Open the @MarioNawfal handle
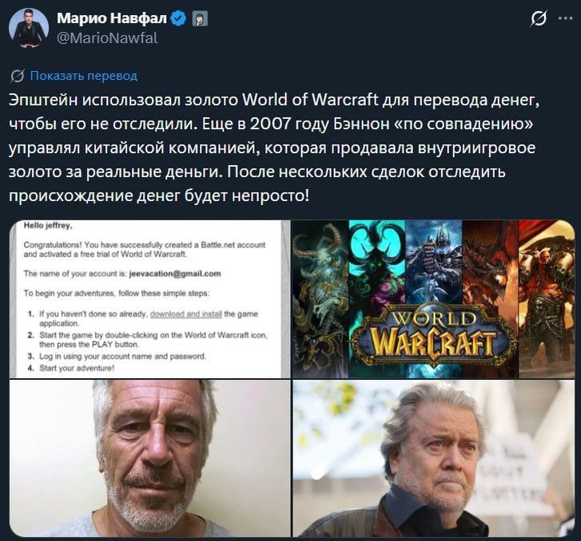This screenshot has width=581, height=541. click(x=107, y=38)
